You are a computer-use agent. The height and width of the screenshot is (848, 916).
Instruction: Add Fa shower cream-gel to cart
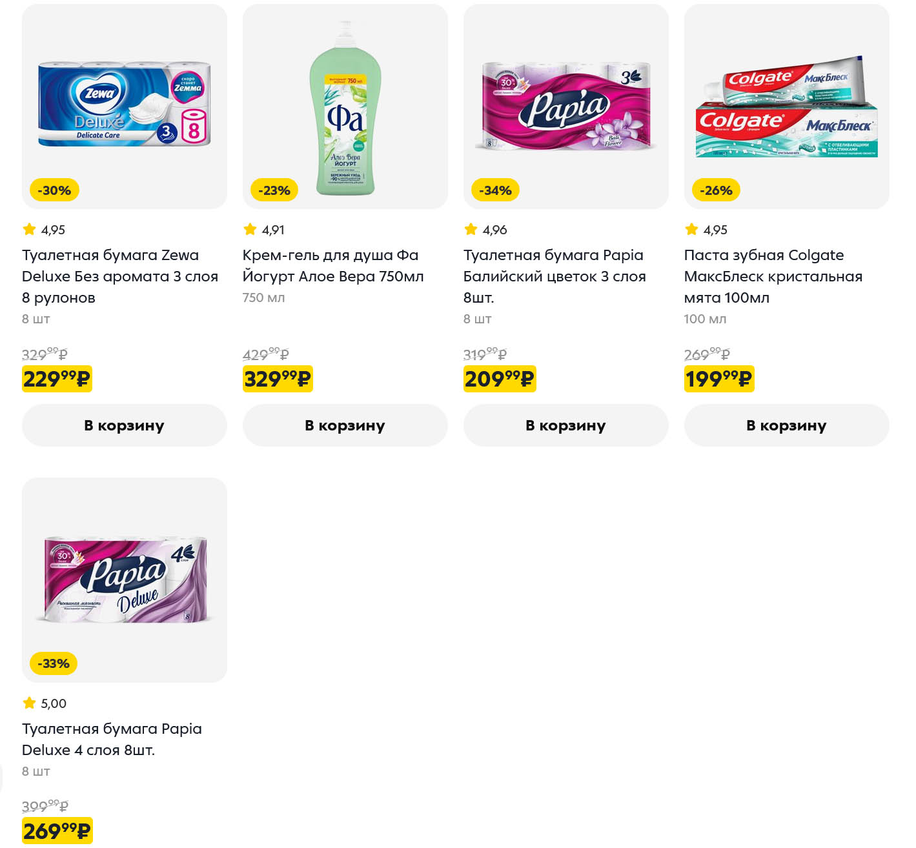point(345,425)
